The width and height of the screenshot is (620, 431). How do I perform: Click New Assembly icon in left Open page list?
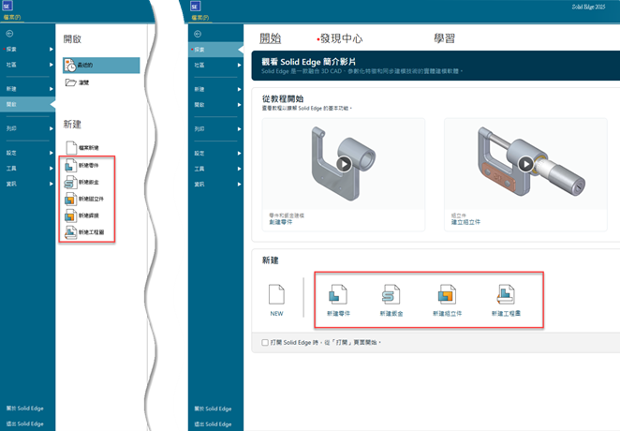[70, 199]
